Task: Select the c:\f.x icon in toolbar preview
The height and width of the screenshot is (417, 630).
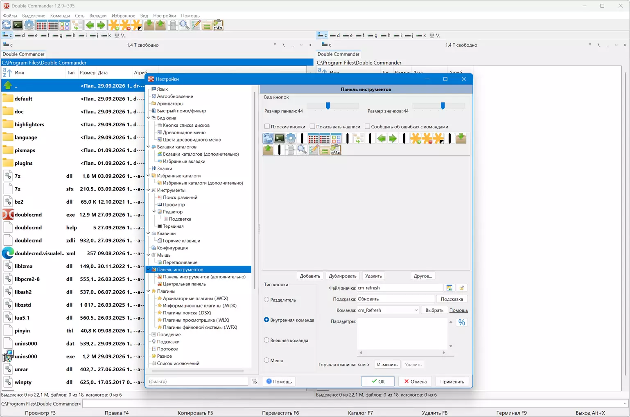Action: click(336, 150)
